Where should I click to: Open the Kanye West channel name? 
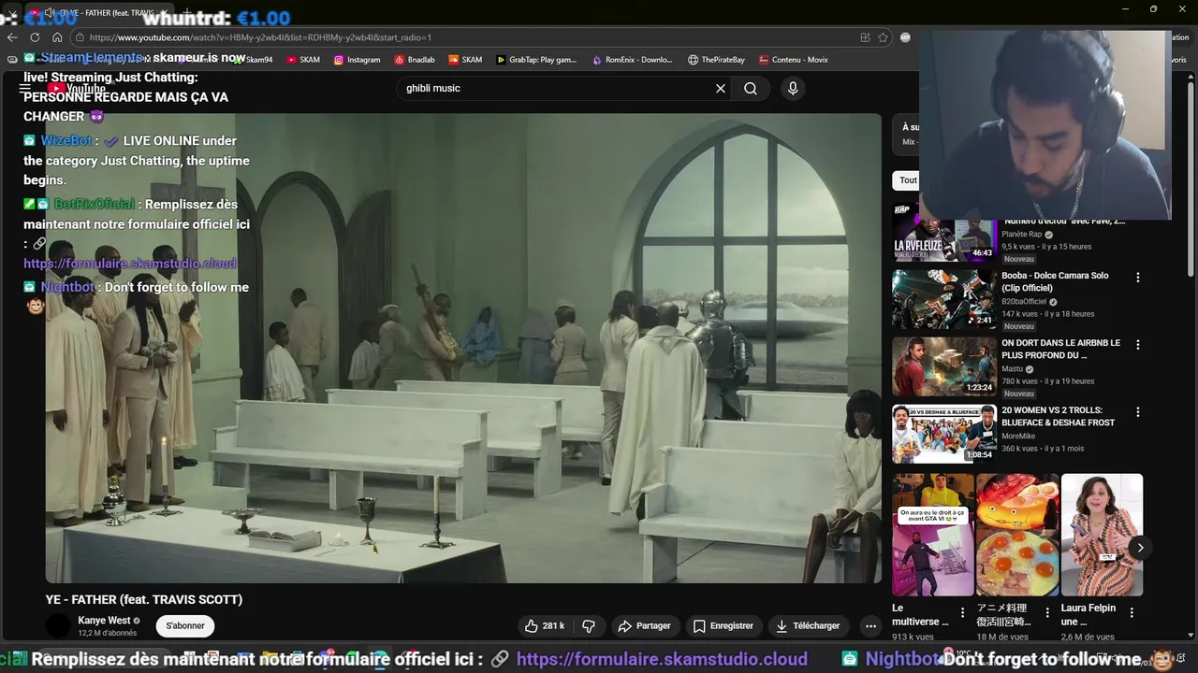(104, 621)
